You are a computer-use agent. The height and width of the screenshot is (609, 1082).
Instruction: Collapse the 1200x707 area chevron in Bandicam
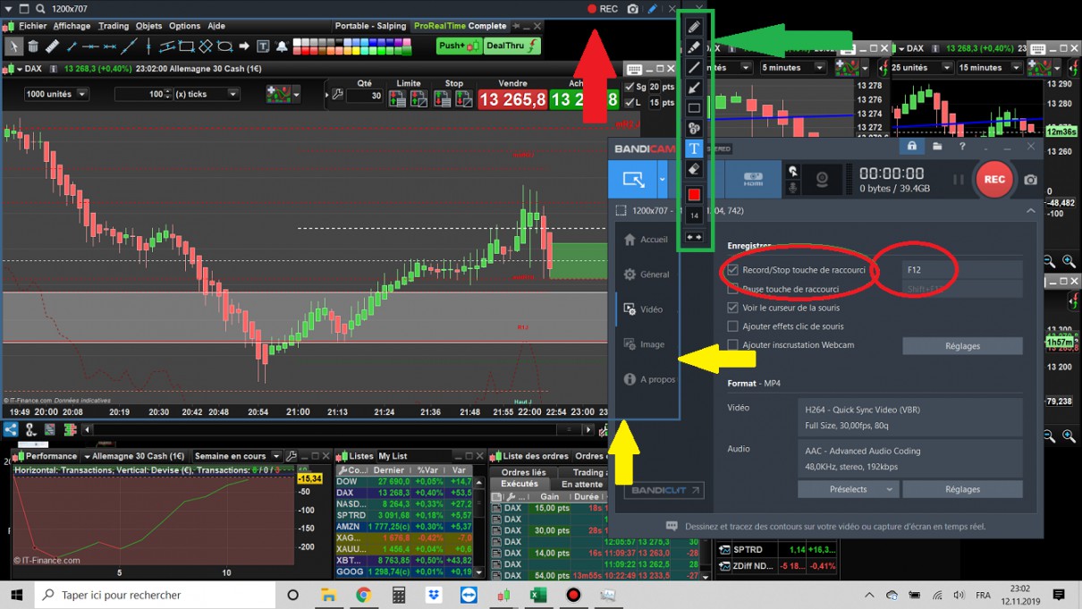(x=1030, y=211)
